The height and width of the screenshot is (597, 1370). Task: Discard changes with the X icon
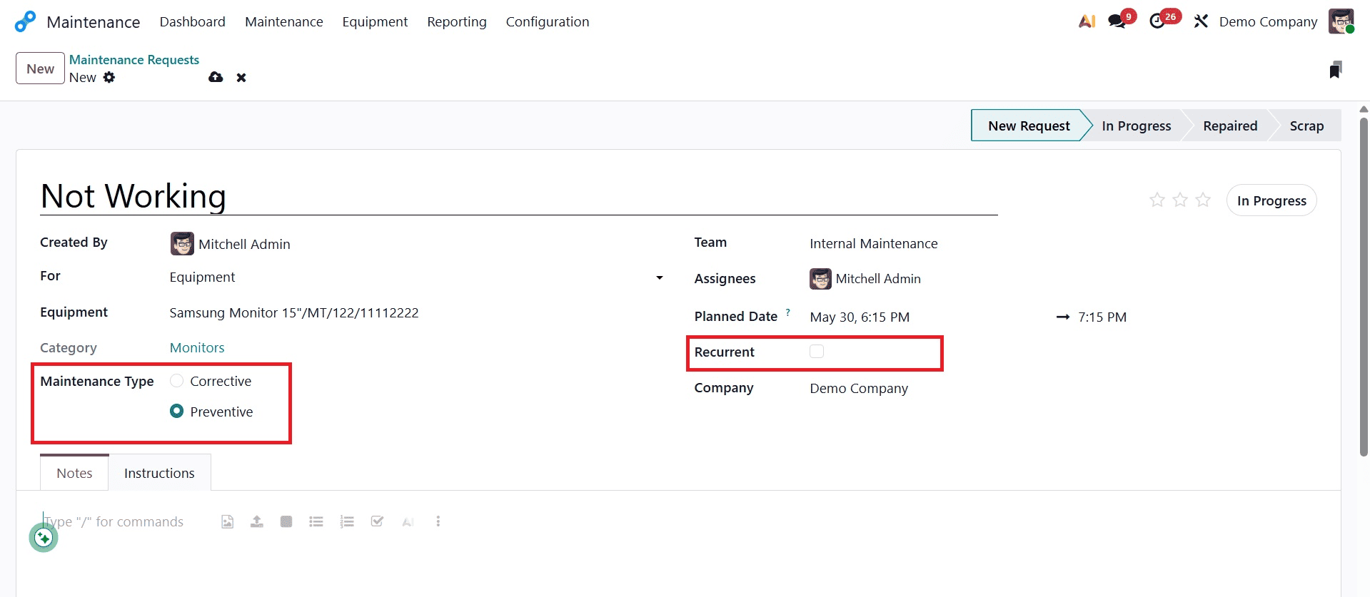241,77
